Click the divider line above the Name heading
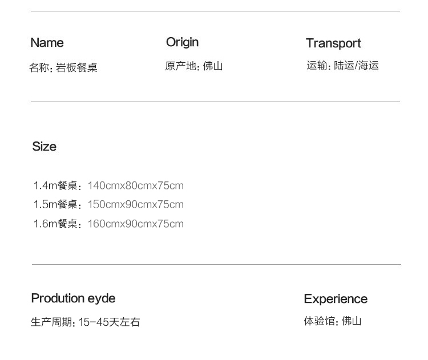 point(215,11)
